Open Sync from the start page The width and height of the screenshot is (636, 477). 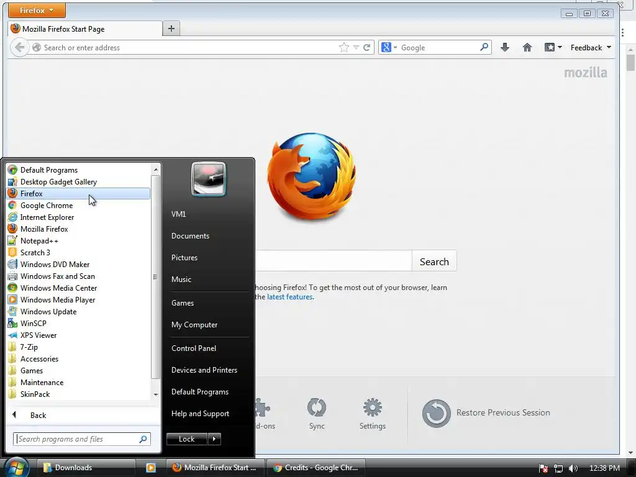click(x=317, y=414)
